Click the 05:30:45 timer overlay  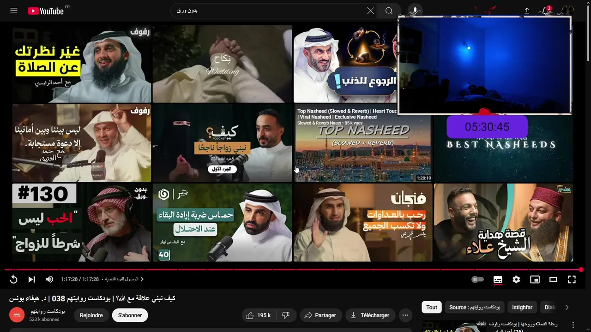click(487, 127)
